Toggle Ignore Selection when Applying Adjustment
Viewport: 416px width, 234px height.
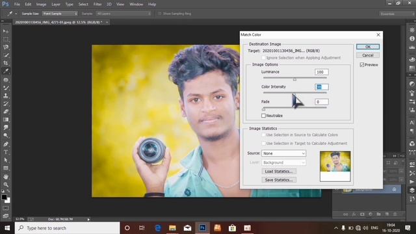point(263,58)
